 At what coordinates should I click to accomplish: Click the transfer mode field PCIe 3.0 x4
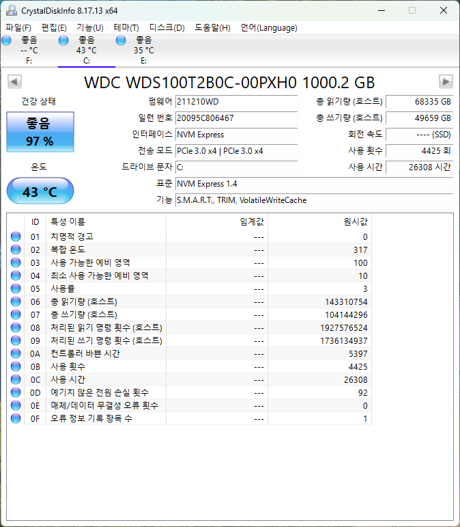(x=237, y=151)
